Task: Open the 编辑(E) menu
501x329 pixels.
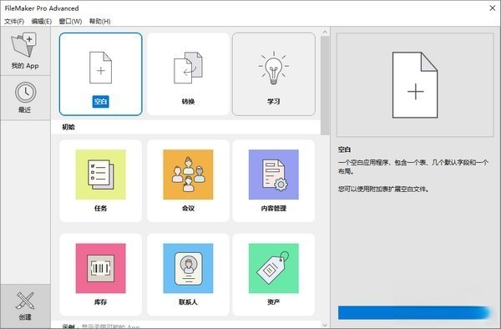Action: (42, 22)
